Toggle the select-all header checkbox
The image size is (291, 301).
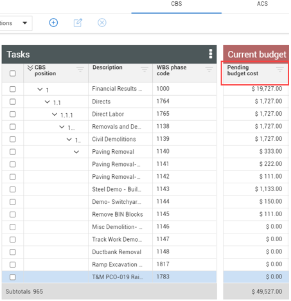click(13, 73)
